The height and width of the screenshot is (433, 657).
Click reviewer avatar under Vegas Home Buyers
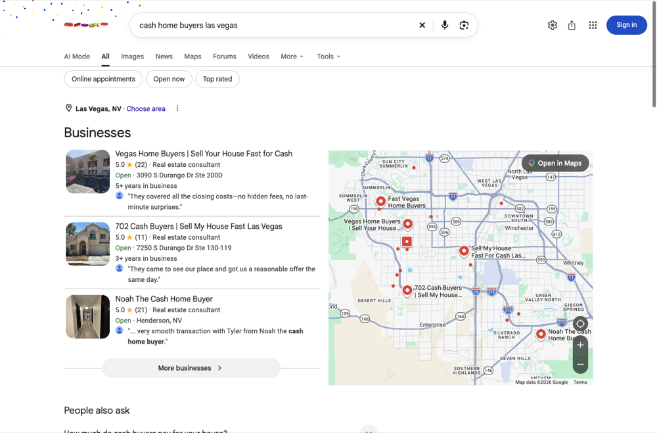[120, 196]
